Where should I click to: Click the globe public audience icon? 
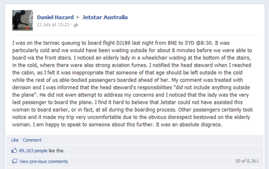coord(76,25)
